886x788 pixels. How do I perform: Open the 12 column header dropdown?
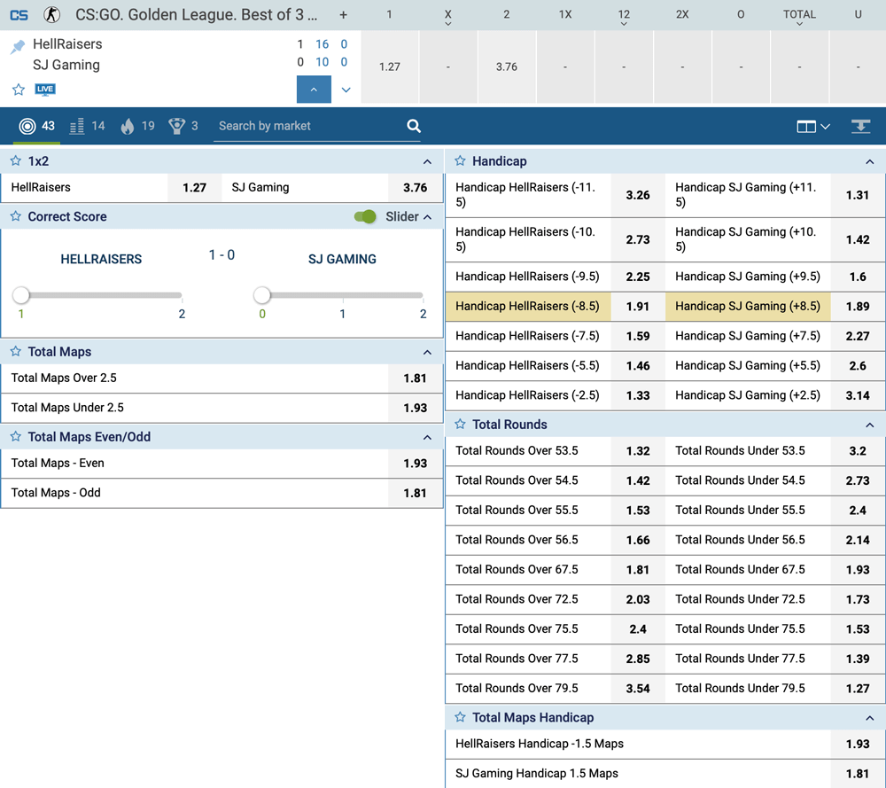pos(624,17)
